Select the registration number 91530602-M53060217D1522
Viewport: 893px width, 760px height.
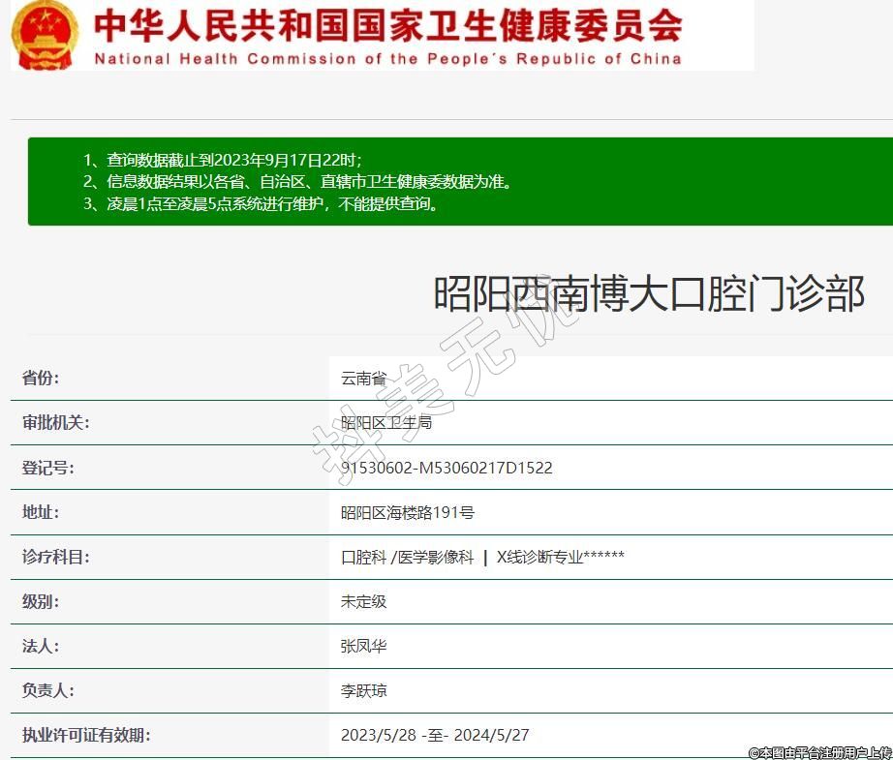pyautogui.click(x=446, y=468)
